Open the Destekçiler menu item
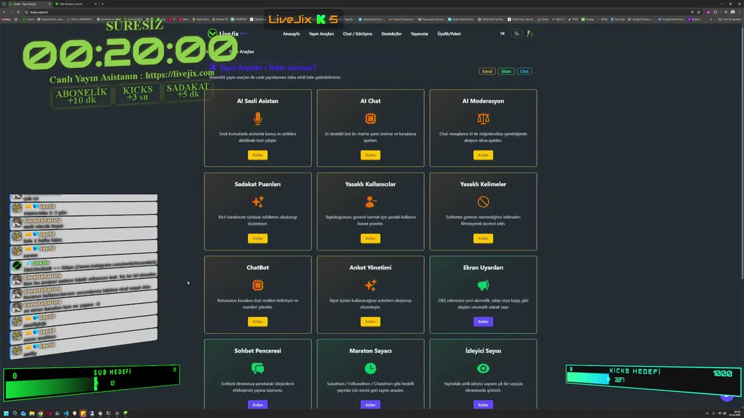The width and height of the screenshot is (744, 418). (391, 34)
